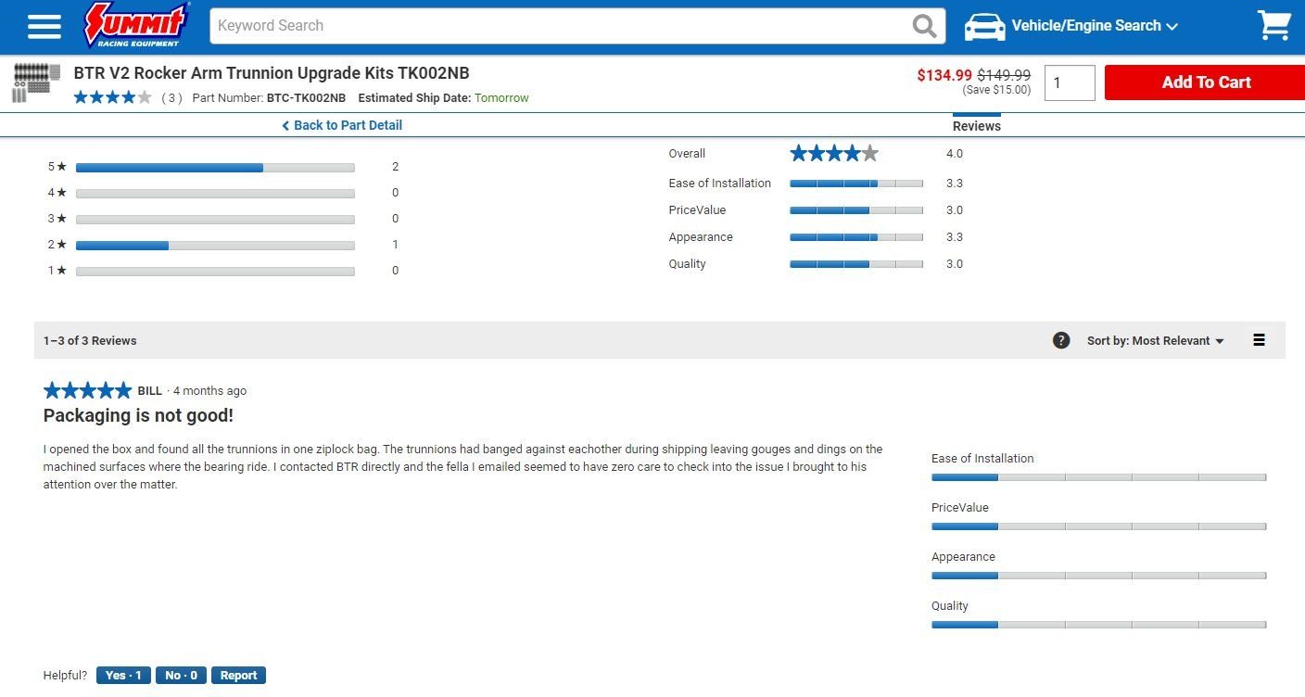The image size is (1305, 697).
Task: Click the Summit Racing Equipment logo
Action: pyautogui.click(x=137, y=25)
